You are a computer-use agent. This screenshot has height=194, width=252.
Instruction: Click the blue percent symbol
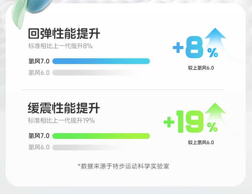[213, 53]
